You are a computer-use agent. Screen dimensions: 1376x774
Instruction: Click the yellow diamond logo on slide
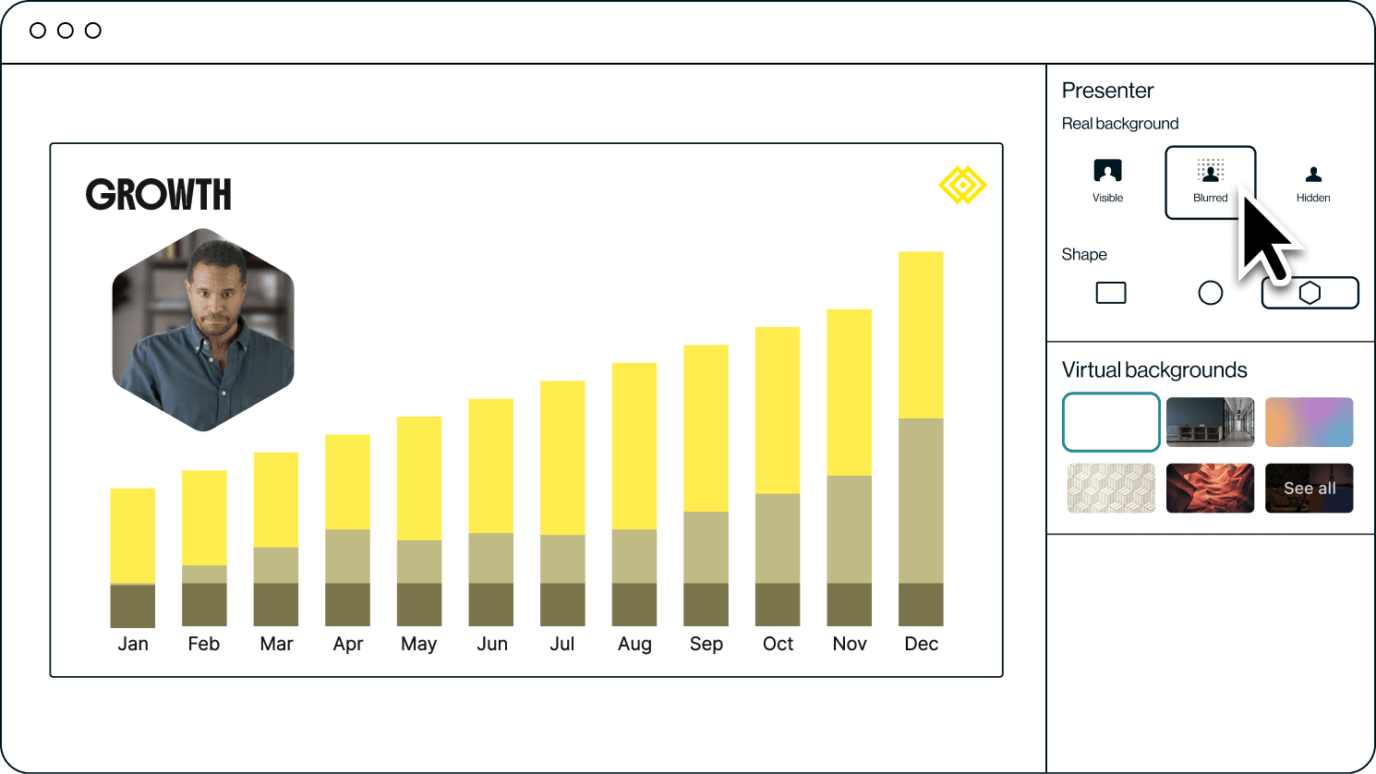(962, 186)
